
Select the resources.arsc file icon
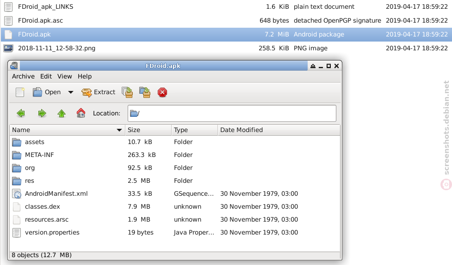click(x=17, y=220)
